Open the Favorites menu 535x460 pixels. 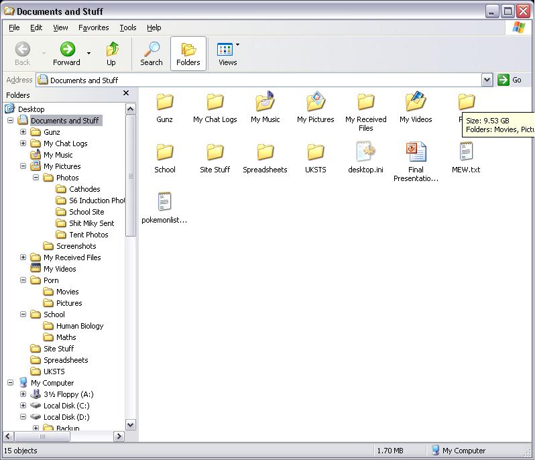[93, 27]
